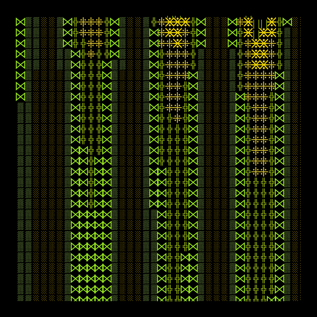
Task: Click the double-asterisk pair in middle cluster's second row
Action: (x=174, y=33)
